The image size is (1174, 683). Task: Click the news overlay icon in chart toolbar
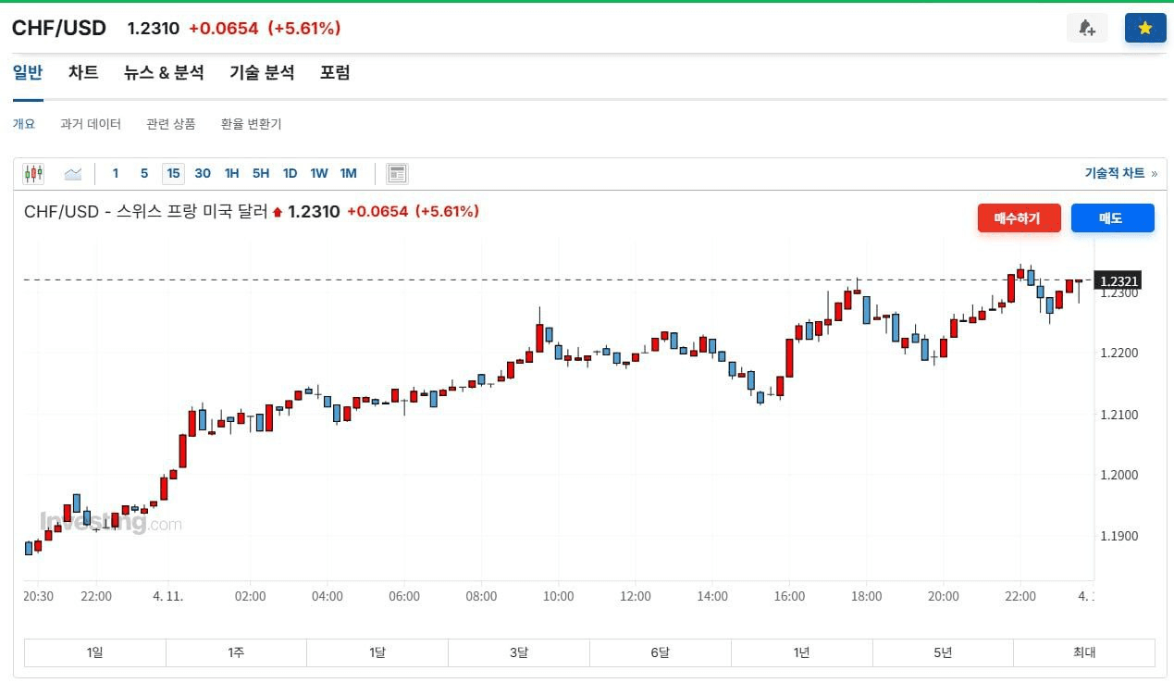(397, 173)
